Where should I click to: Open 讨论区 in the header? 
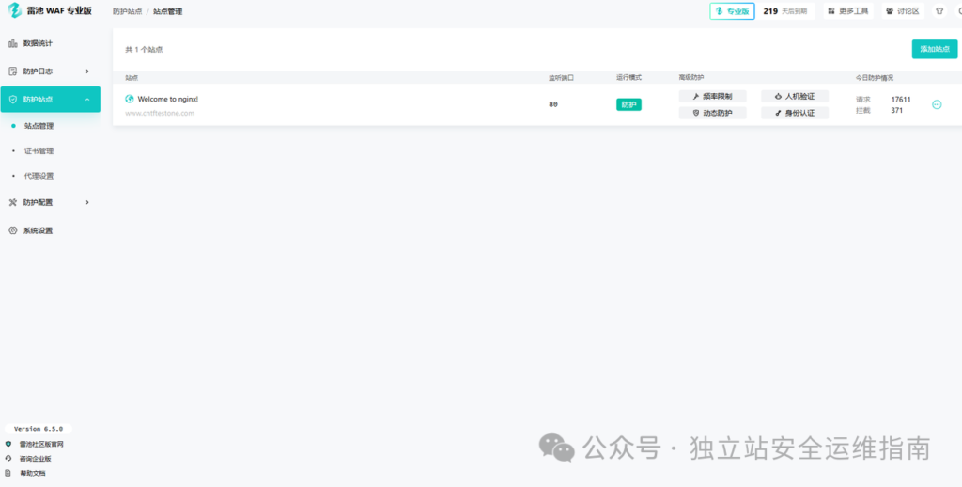[903, 11]
